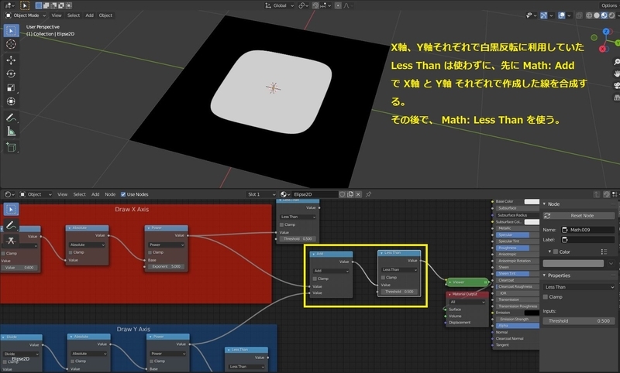Click the Exponent 5.000 field on the Power node
Image resolution: width=620 pixels, height=373 pixels.
point(166,266)
